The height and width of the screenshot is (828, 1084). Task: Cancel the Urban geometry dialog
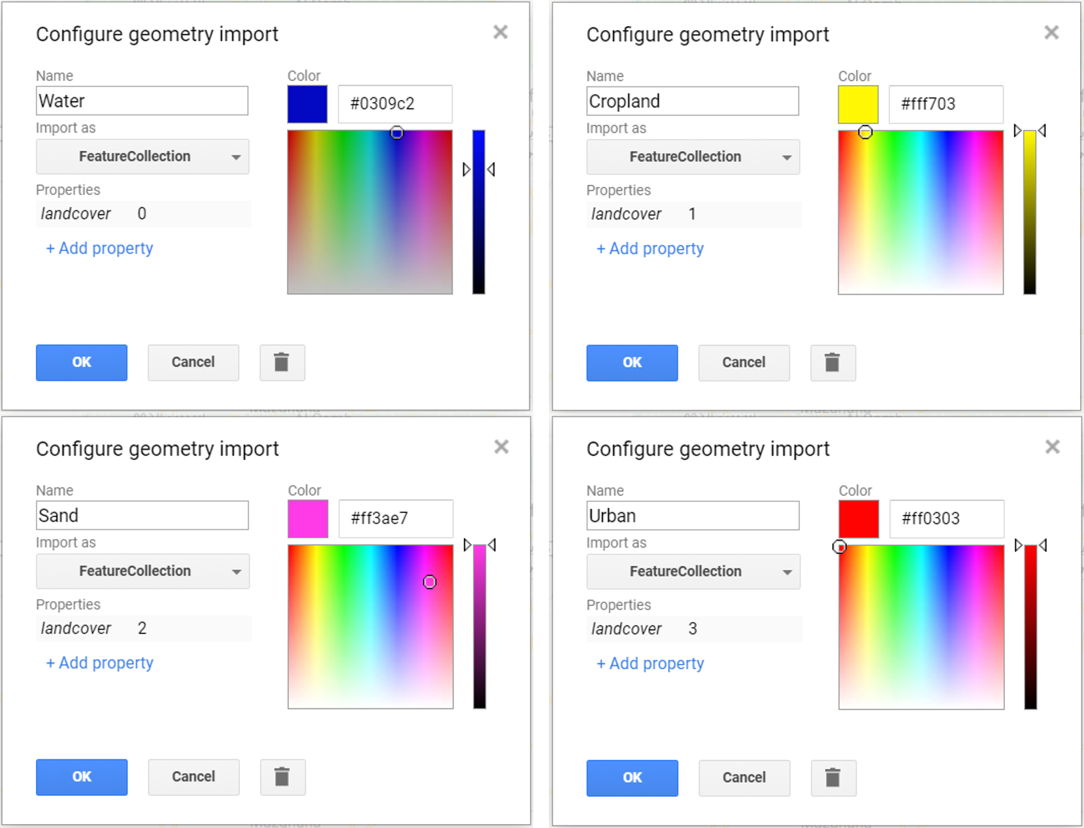744,778
